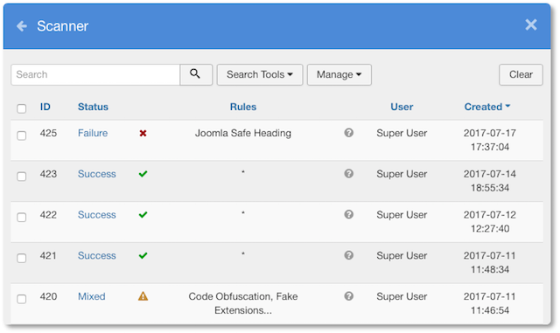Image resolution: width=560 pixels, height=333 pixels.
Task: Sort the table by Status column
Action: (x=93, y=107)
